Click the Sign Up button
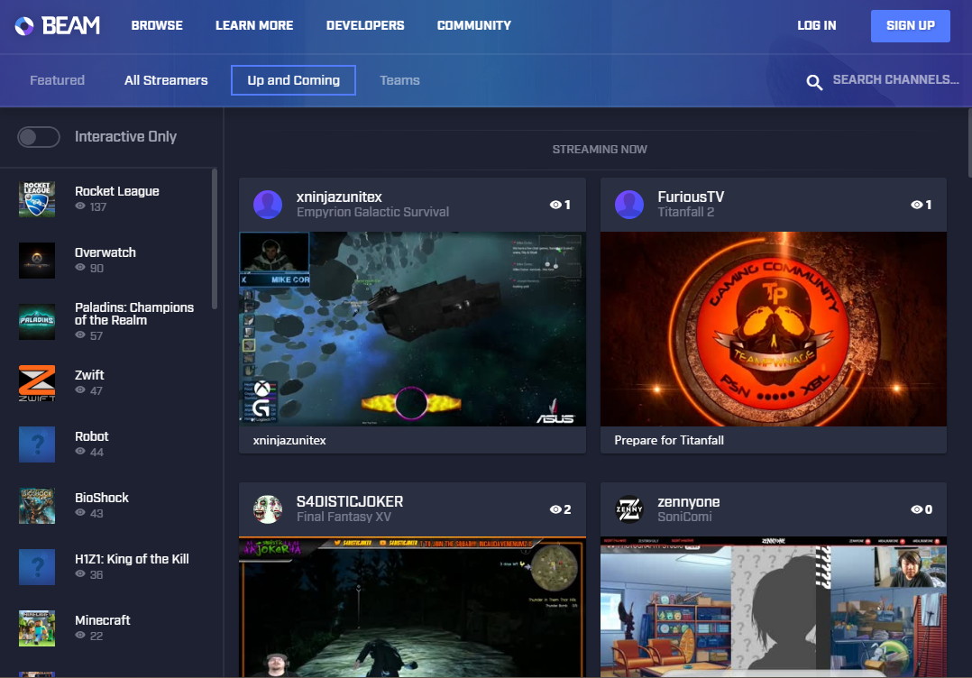 [x=910, y=26]
